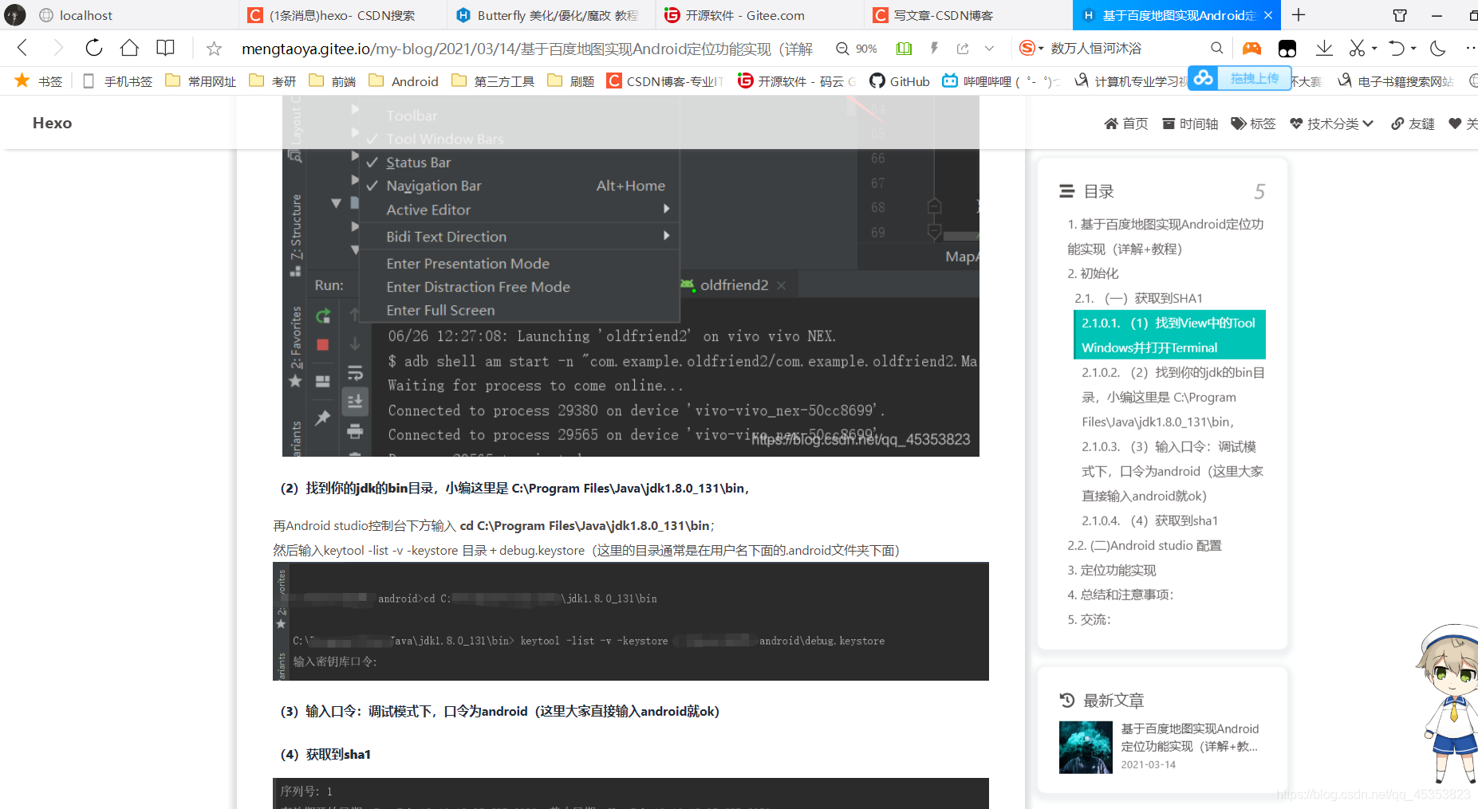Open the 常用网址 bookmark folder
The image size is (1478, 809).
point(200,81)
